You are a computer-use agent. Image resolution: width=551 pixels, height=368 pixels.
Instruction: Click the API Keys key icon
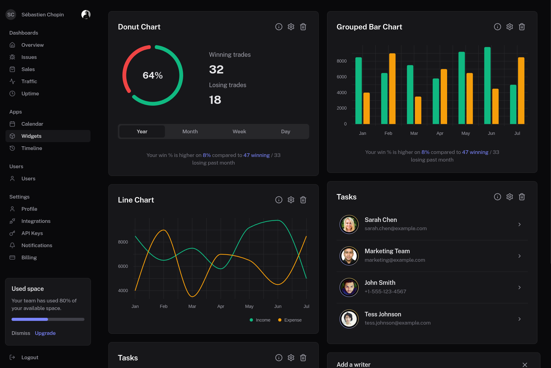(x=12, y=233)
